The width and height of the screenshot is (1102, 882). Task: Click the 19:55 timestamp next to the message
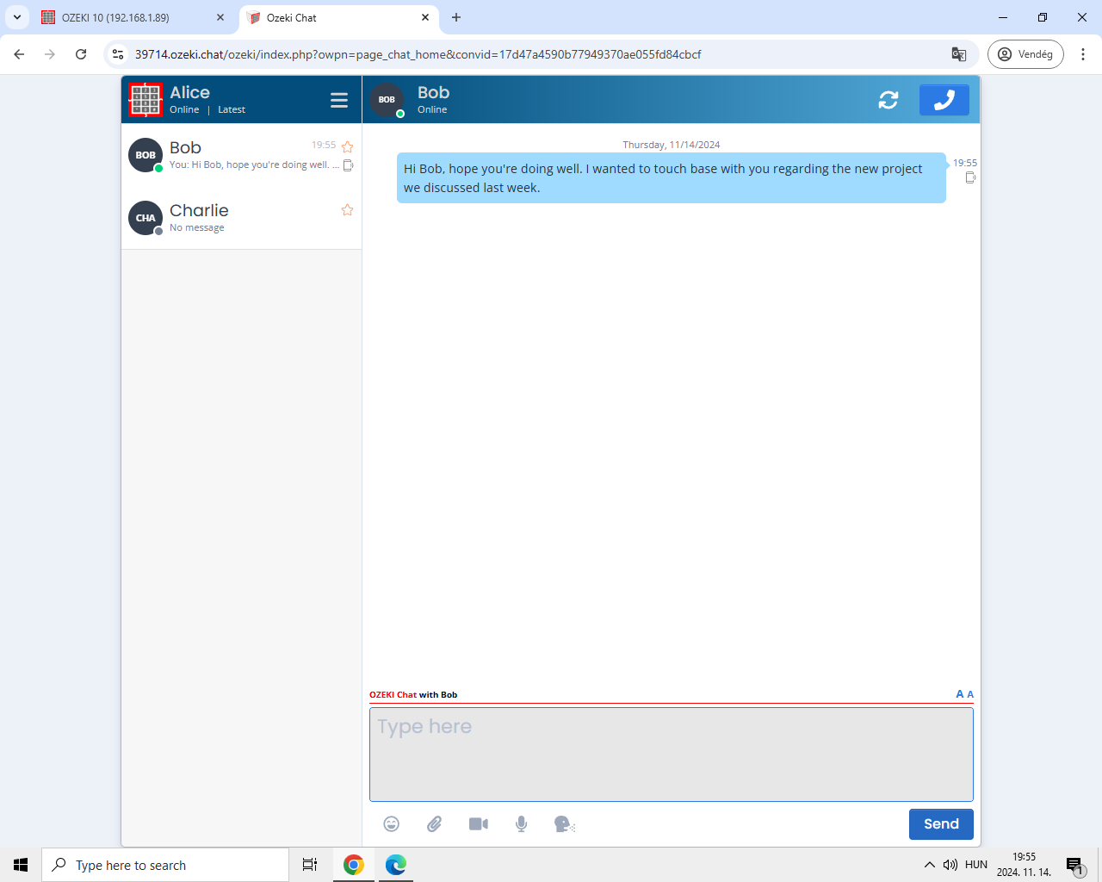pos(965,163)
